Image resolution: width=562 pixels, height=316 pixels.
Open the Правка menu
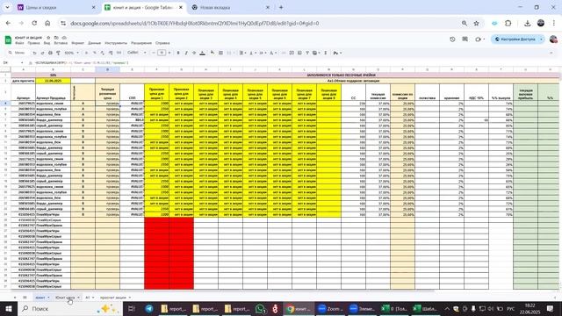pos(33,43)
